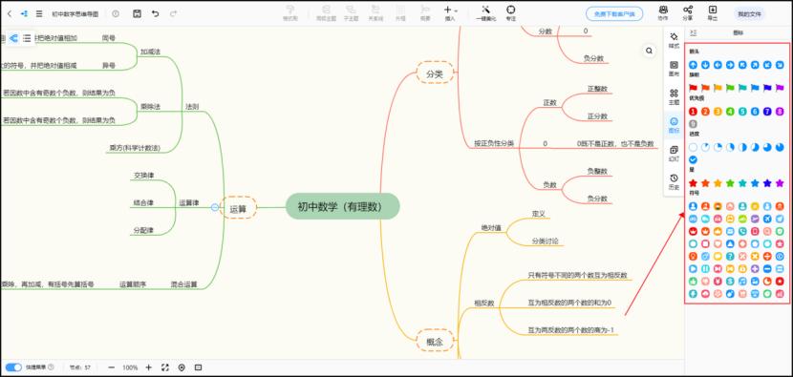Insert the red star icon
793x377 pixels.
pos(693,183)
